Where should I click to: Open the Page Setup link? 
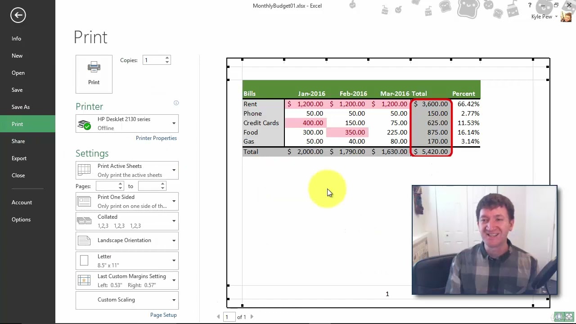[163, 315]
